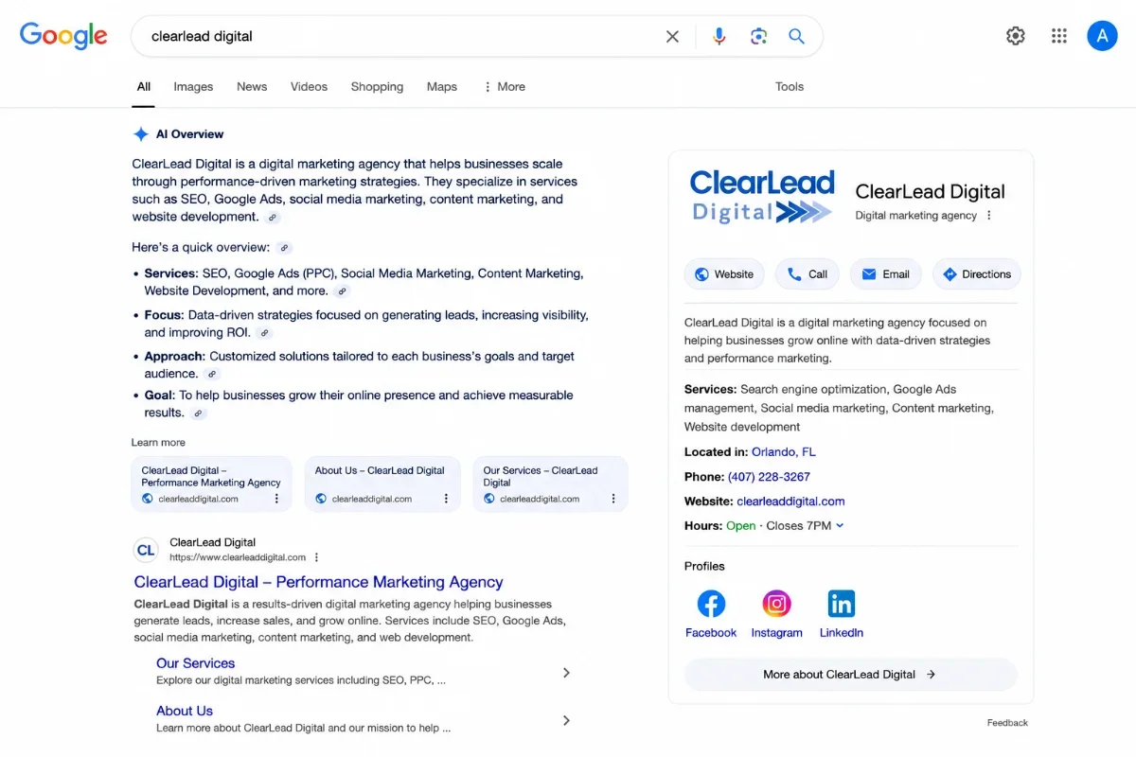The height and width of the screenshot is (757, 1136).
Task: Open source link icon in the Approach bullet
Action: point(212,375)
